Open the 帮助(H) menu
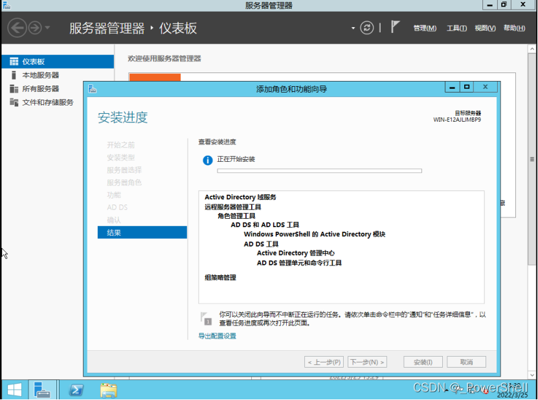The image size is (538, 400). click(514, 28)
